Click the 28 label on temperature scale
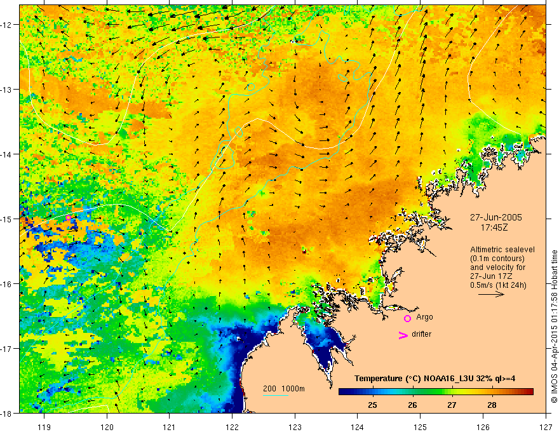The image size is (559, 432). click(x=492, y=405)
